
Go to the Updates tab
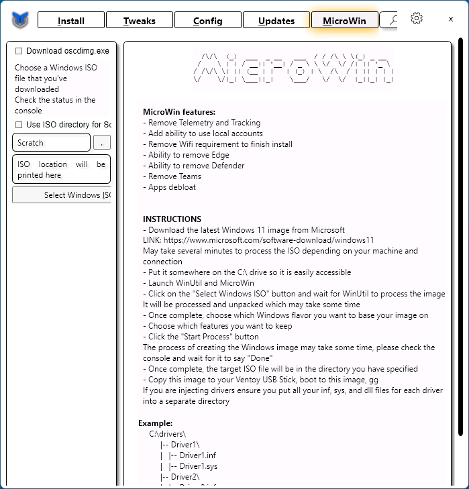(276, 20)
